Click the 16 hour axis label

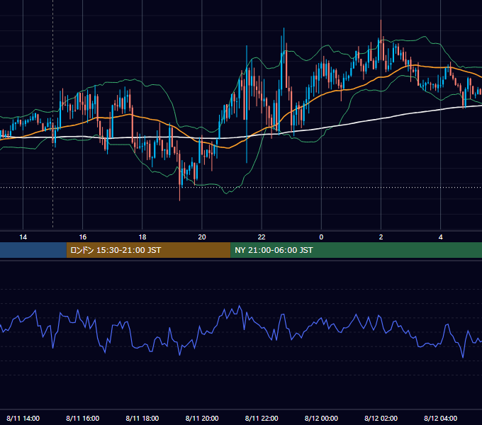(x=83, y=237)
